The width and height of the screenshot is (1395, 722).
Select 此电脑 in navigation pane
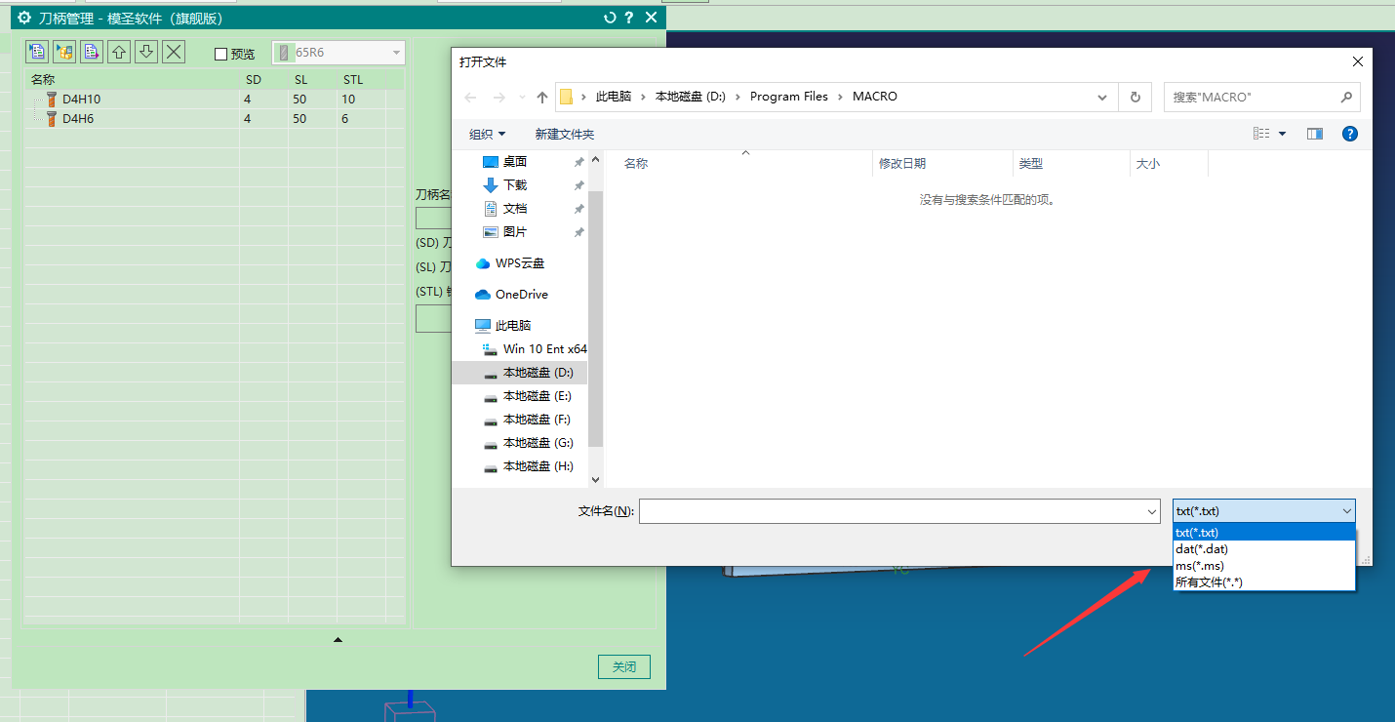point(513,326)
